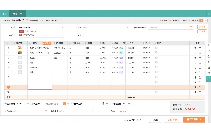Open customer picker ellipsis button
Screen dimensions: 211x133
(63, 27)
